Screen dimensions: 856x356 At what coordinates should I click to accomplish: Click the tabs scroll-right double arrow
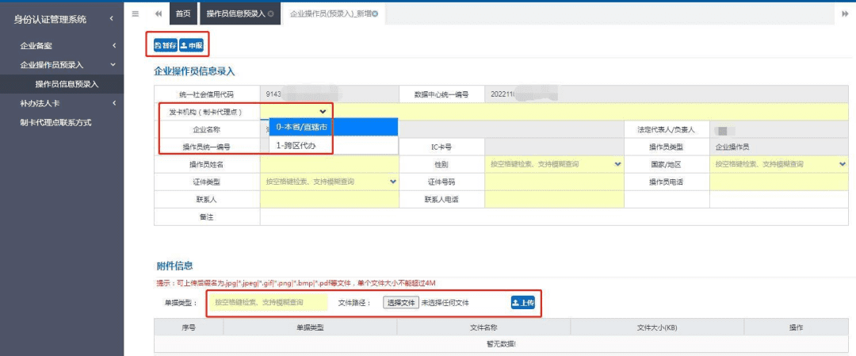pos(845,13)
